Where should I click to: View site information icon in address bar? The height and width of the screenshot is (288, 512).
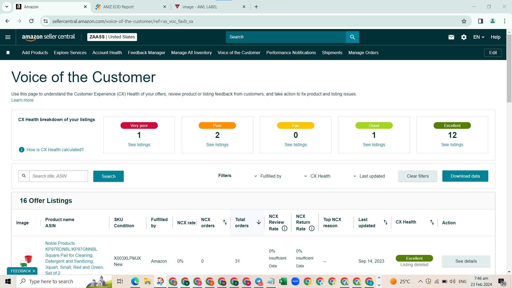coord(46,21)
